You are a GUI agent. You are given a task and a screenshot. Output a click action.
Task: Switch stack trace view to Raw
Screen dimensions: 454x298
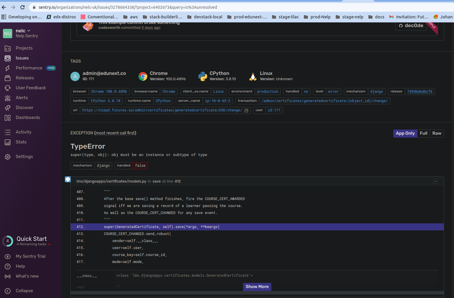point(437,133)
